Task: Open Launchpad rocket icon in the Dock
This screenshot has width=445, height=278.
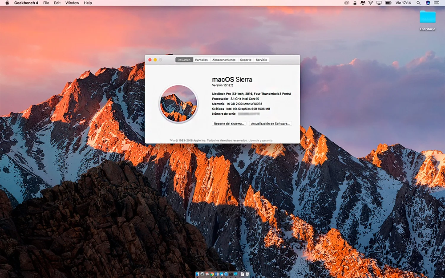Action: [x=202, y=274]
